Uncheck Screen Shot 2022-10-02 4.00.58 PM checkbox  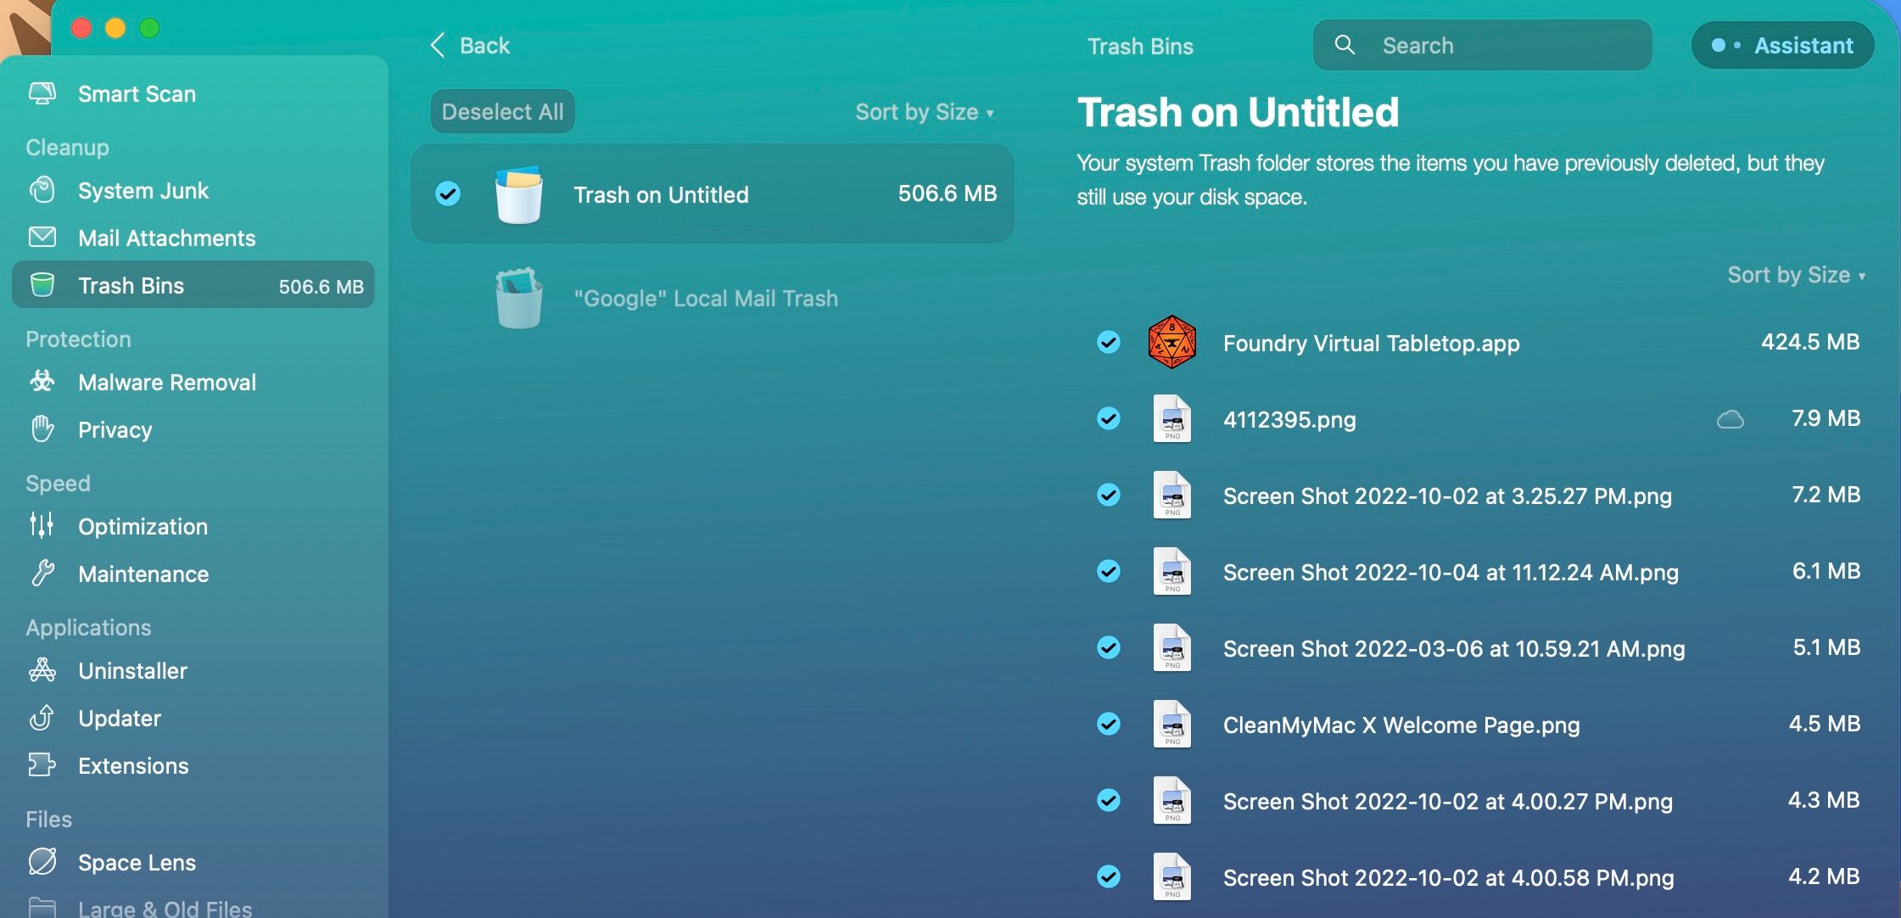[1109, 876]
